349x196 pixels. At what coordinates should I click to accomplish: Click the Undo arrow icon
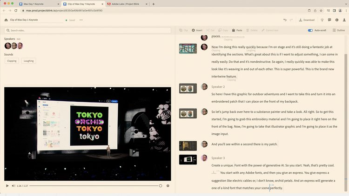coord(285,20)
